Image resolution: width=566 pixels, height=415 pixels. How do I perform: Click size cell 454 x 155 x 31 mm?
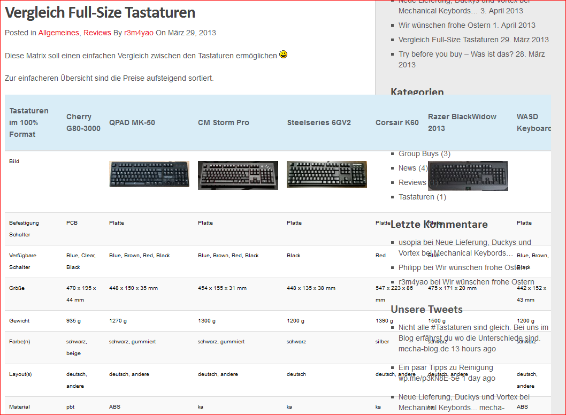[223, 288]
